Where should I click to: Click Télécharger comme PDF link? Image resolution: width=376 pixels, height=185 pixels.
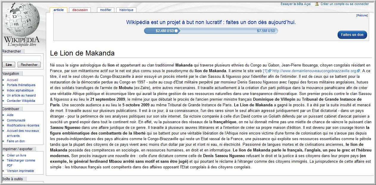21,163
